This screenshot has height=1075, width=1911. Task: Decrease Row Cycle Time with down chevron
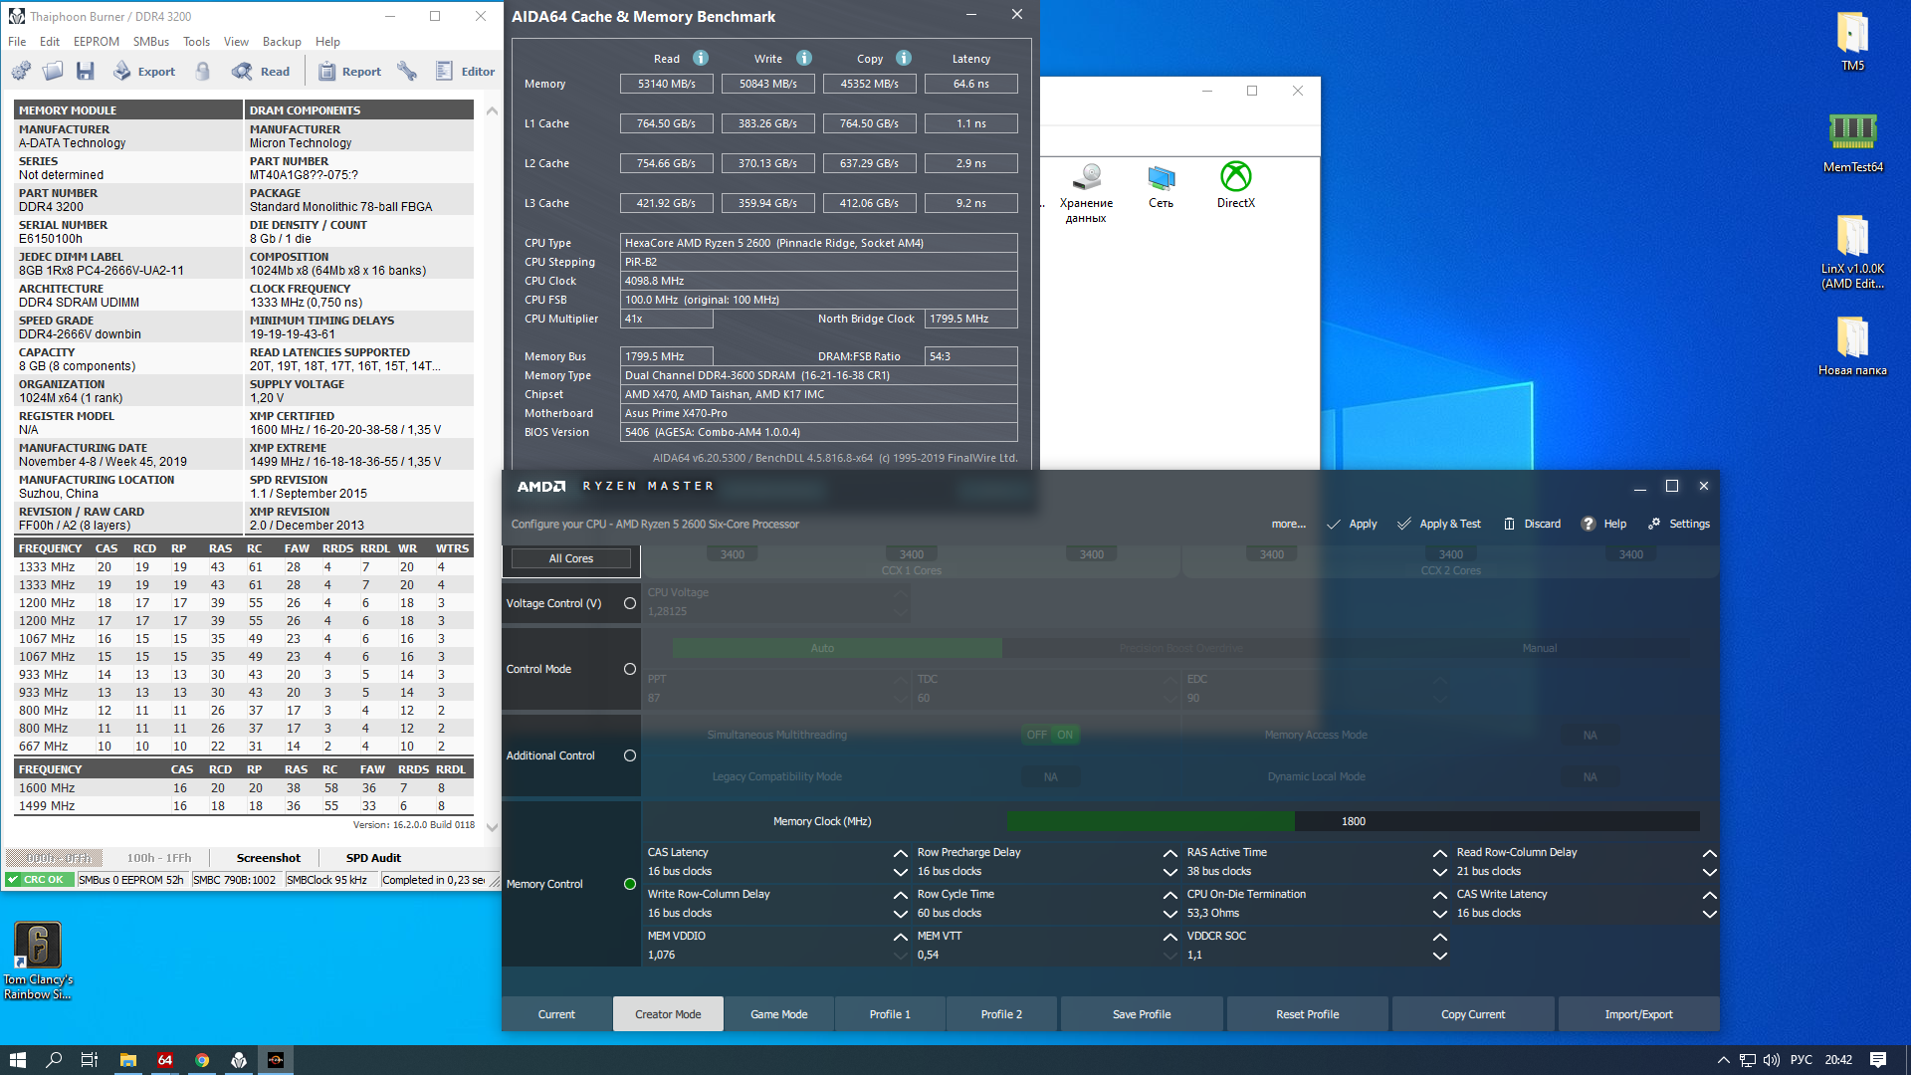(x=1169, y=914)
